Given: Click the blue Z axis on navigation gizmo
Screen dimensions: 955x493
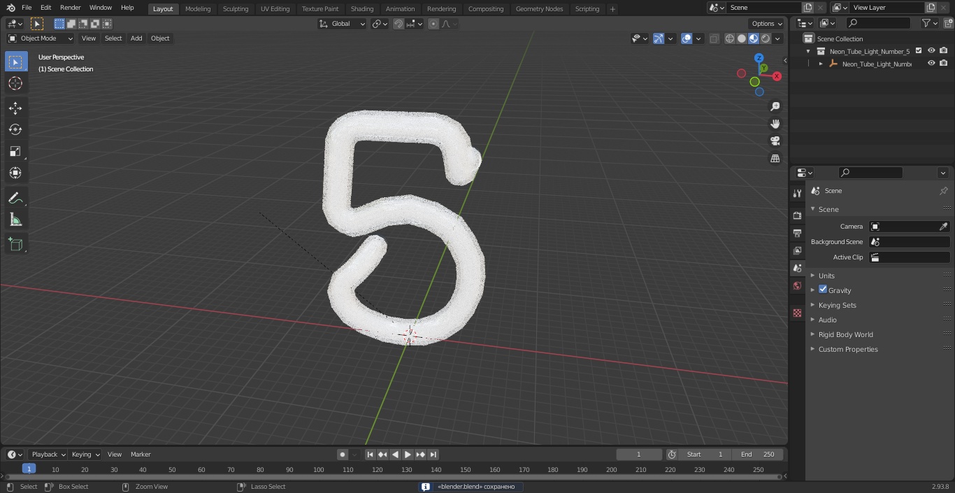Looking at the screenshot, I should 759,58.
